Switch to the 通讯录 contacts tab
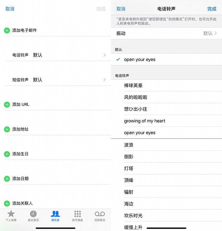Image resolution: width=222 pixels, height=231 pixels. (55, 216)
